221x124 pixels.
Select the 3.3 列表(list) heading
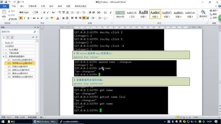point(20,66)
